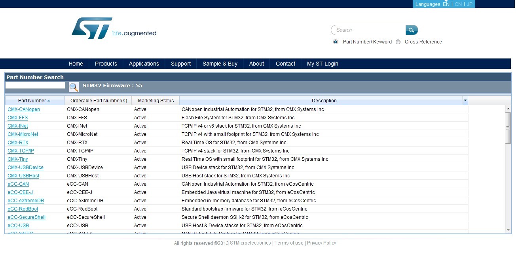This screenshot has width=516, height=254.
Task: Open the CMX-INet part link
Action: 18,126
